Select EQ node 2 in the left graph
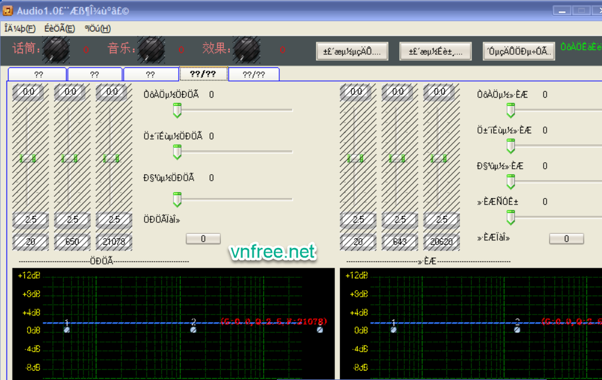Screen dimensions: 602x380 (x=194, y=329)
